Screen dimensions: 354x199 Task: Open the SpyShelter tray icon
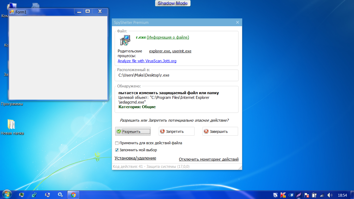(291, 195)
